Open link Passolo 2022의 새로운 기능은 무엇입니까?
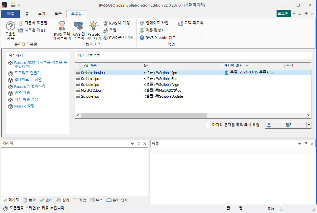 [x=40, y=64]
